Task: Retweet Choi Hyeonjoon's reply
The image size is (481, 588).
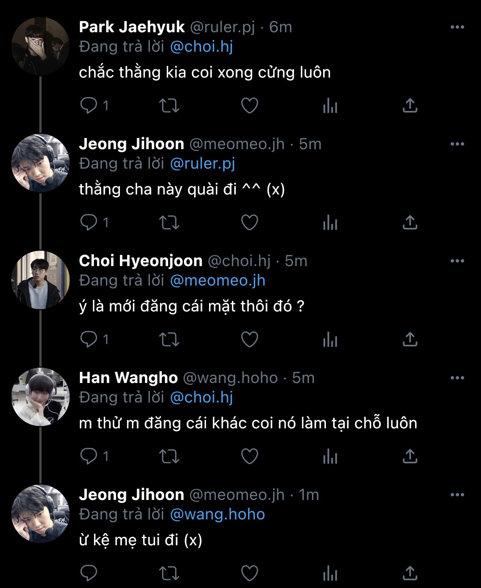Action: tap(169, 340)
